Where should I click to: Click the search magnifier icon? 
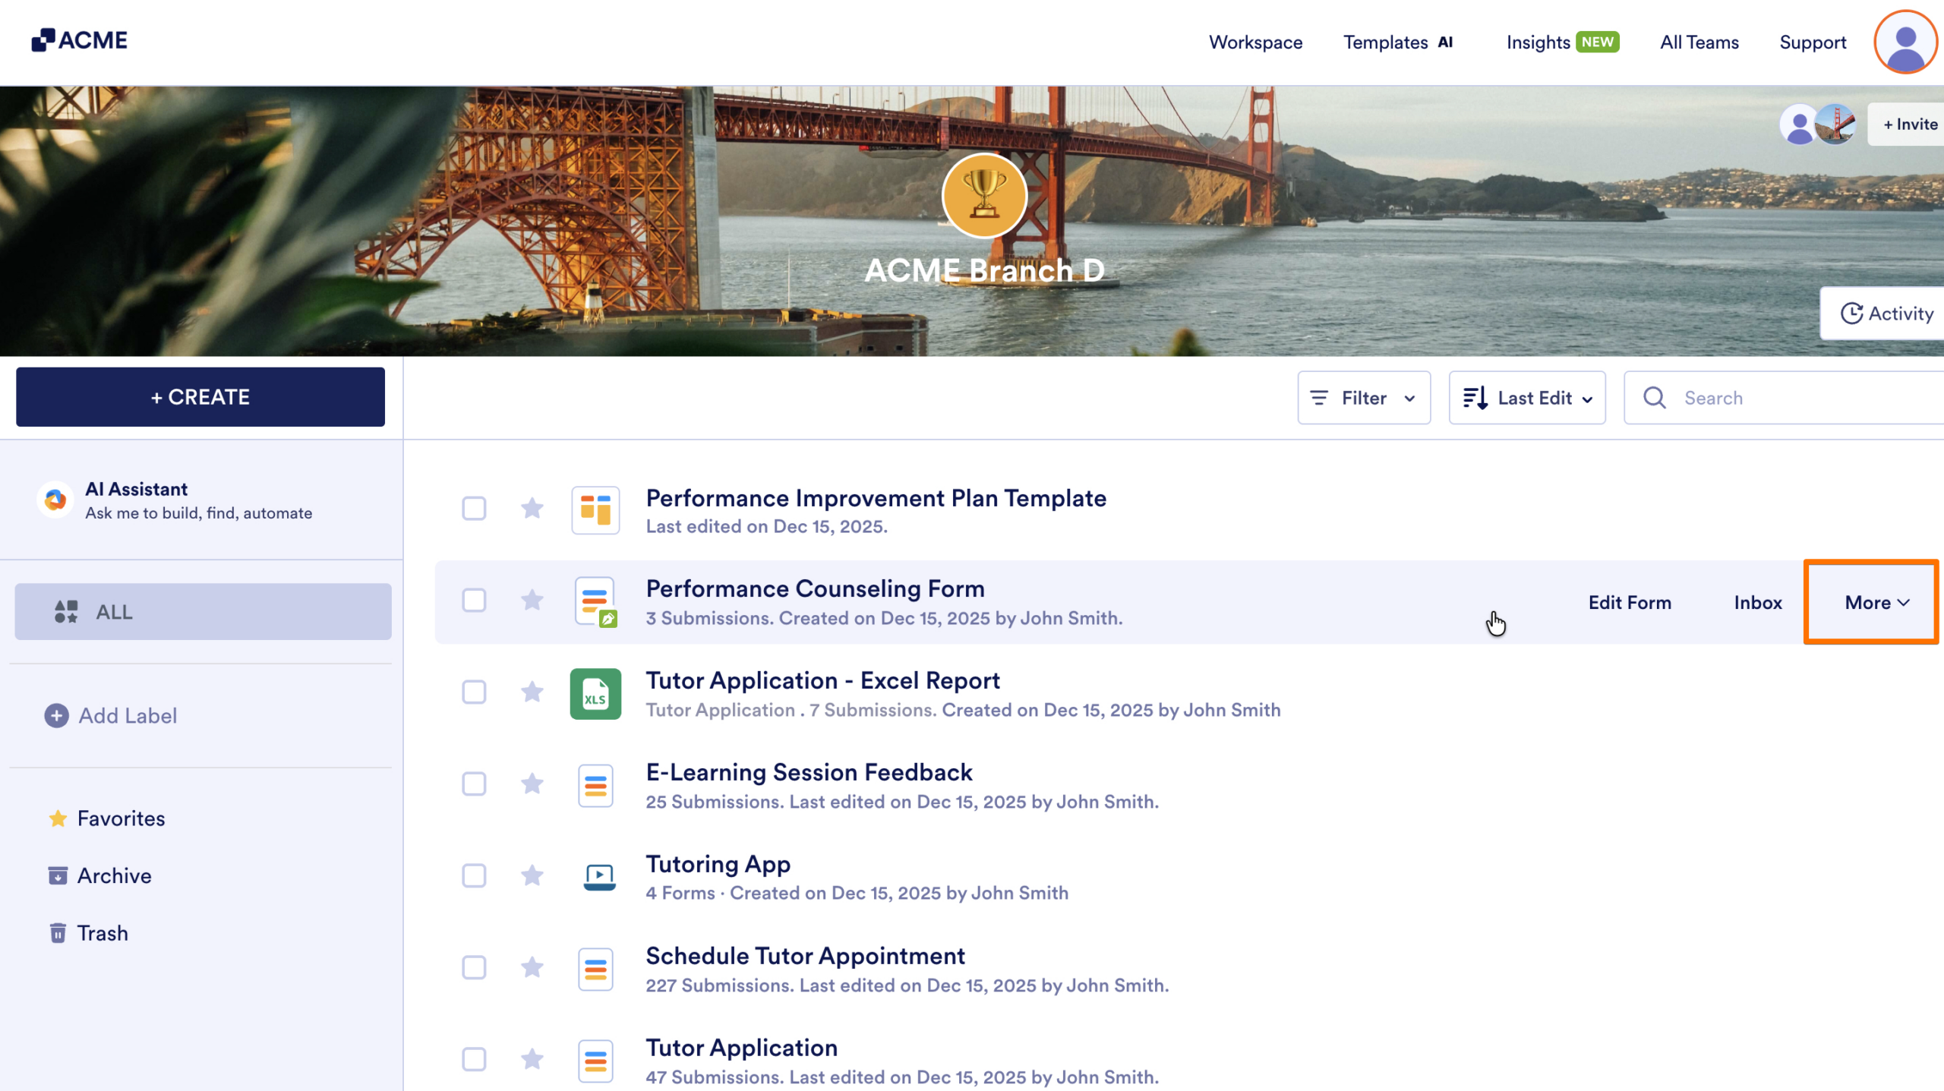point(1655,397)
